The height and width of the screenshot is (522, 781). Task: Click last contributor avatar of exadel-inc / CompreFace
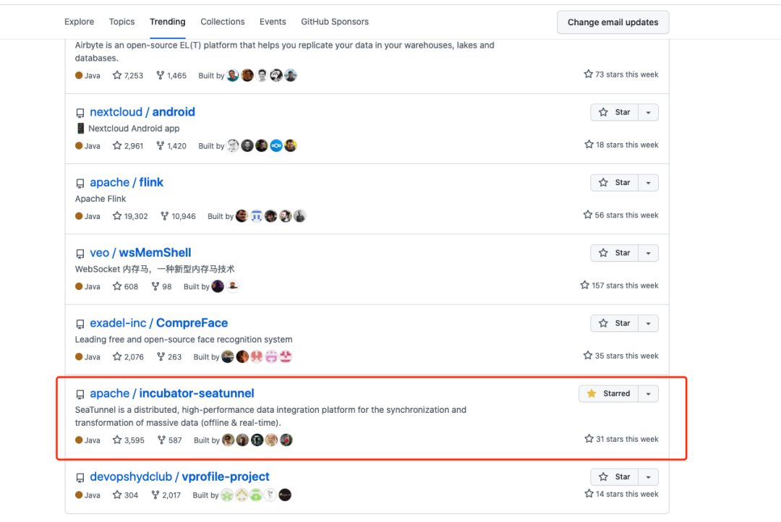click(x=286, y=356)
